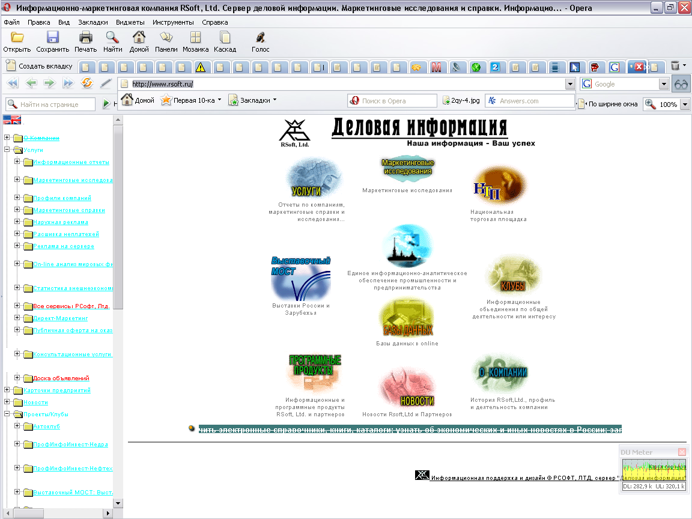Image resolution: width=692 pixels, height=519 pixels.
Task: Click the wand/pencil icon beside reload
Action: [106, 82]
